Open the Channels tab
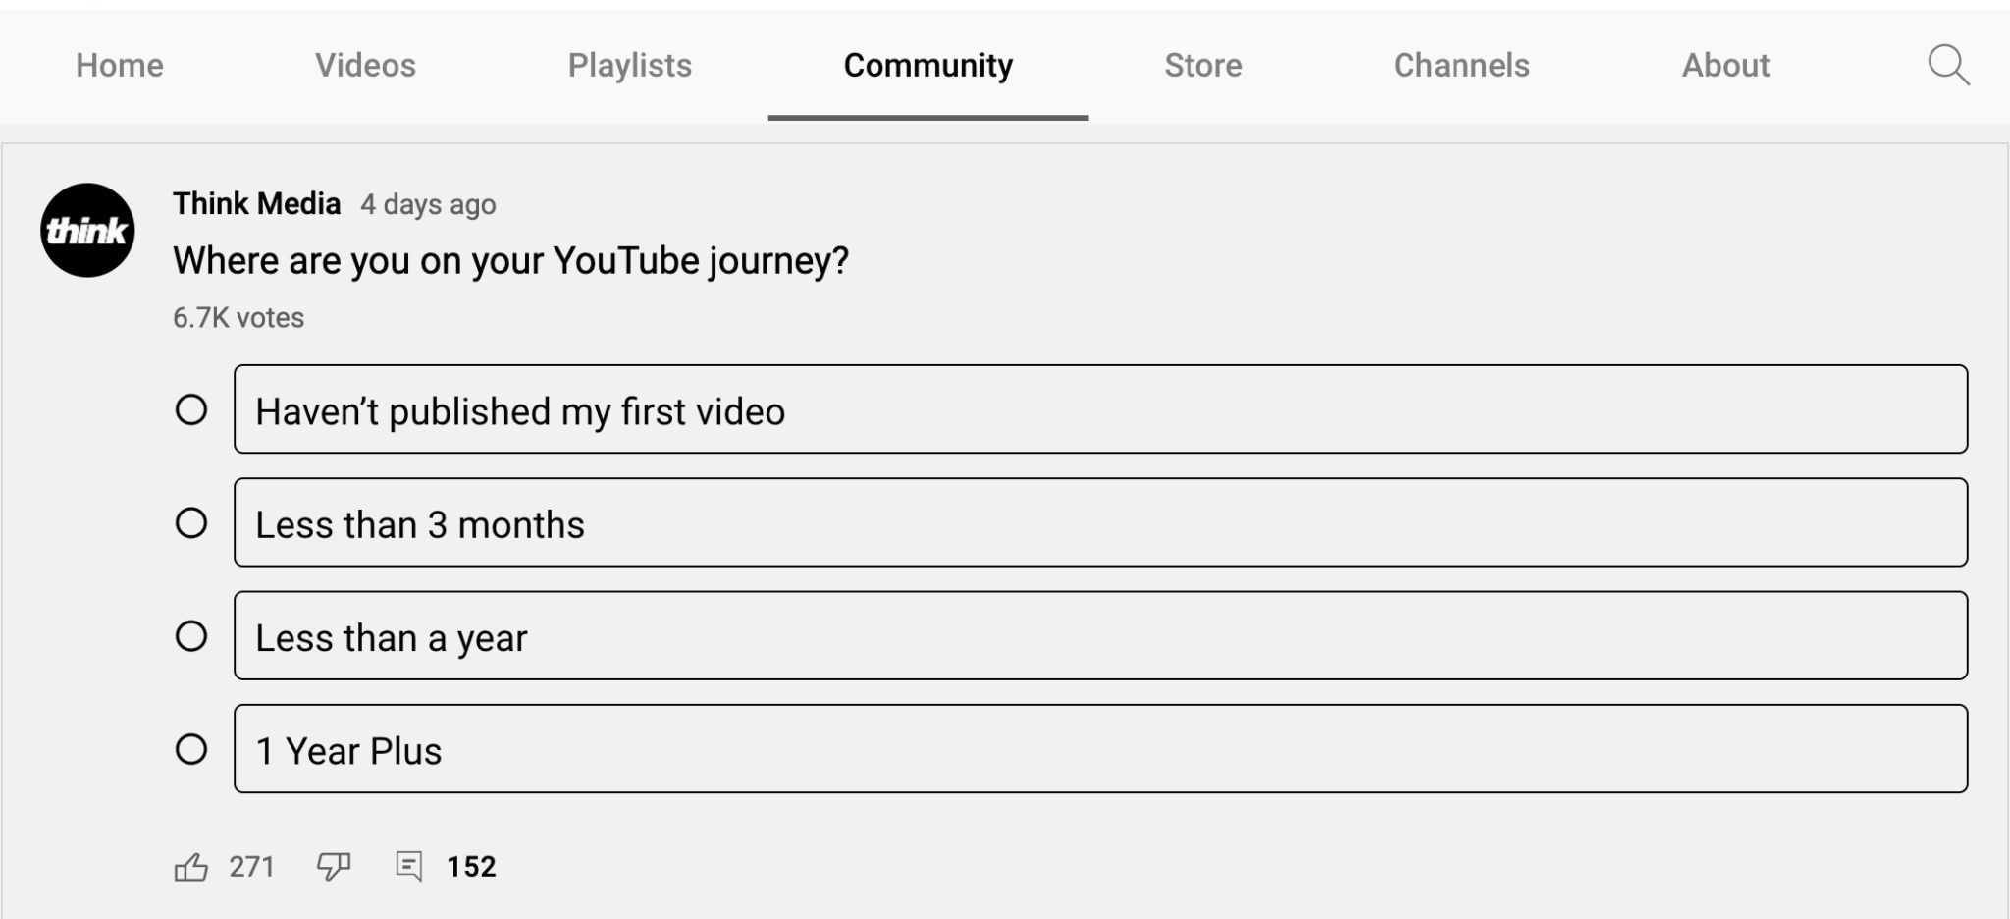 click(1461, 65)
